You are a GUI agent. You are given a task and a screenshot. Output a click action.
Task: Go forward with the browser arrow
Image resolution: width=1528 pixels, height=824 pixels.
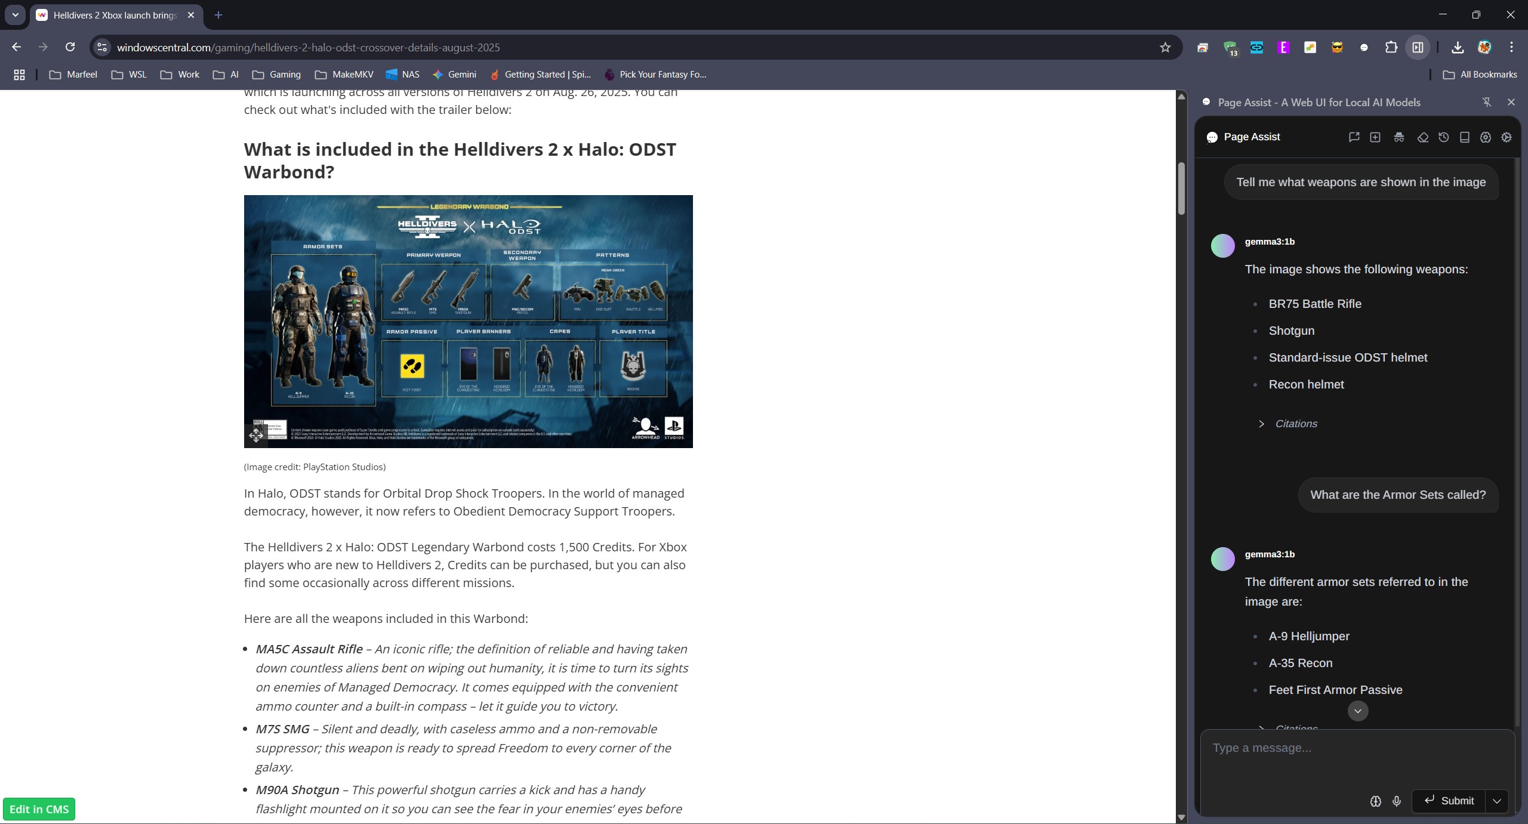click(x=43, y=47)
